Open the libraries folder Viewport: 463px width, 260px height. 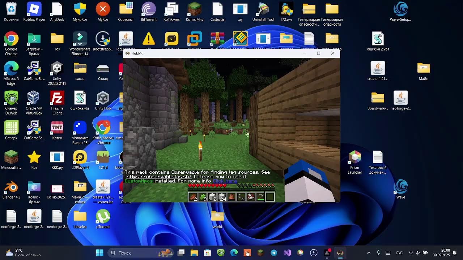80,219
